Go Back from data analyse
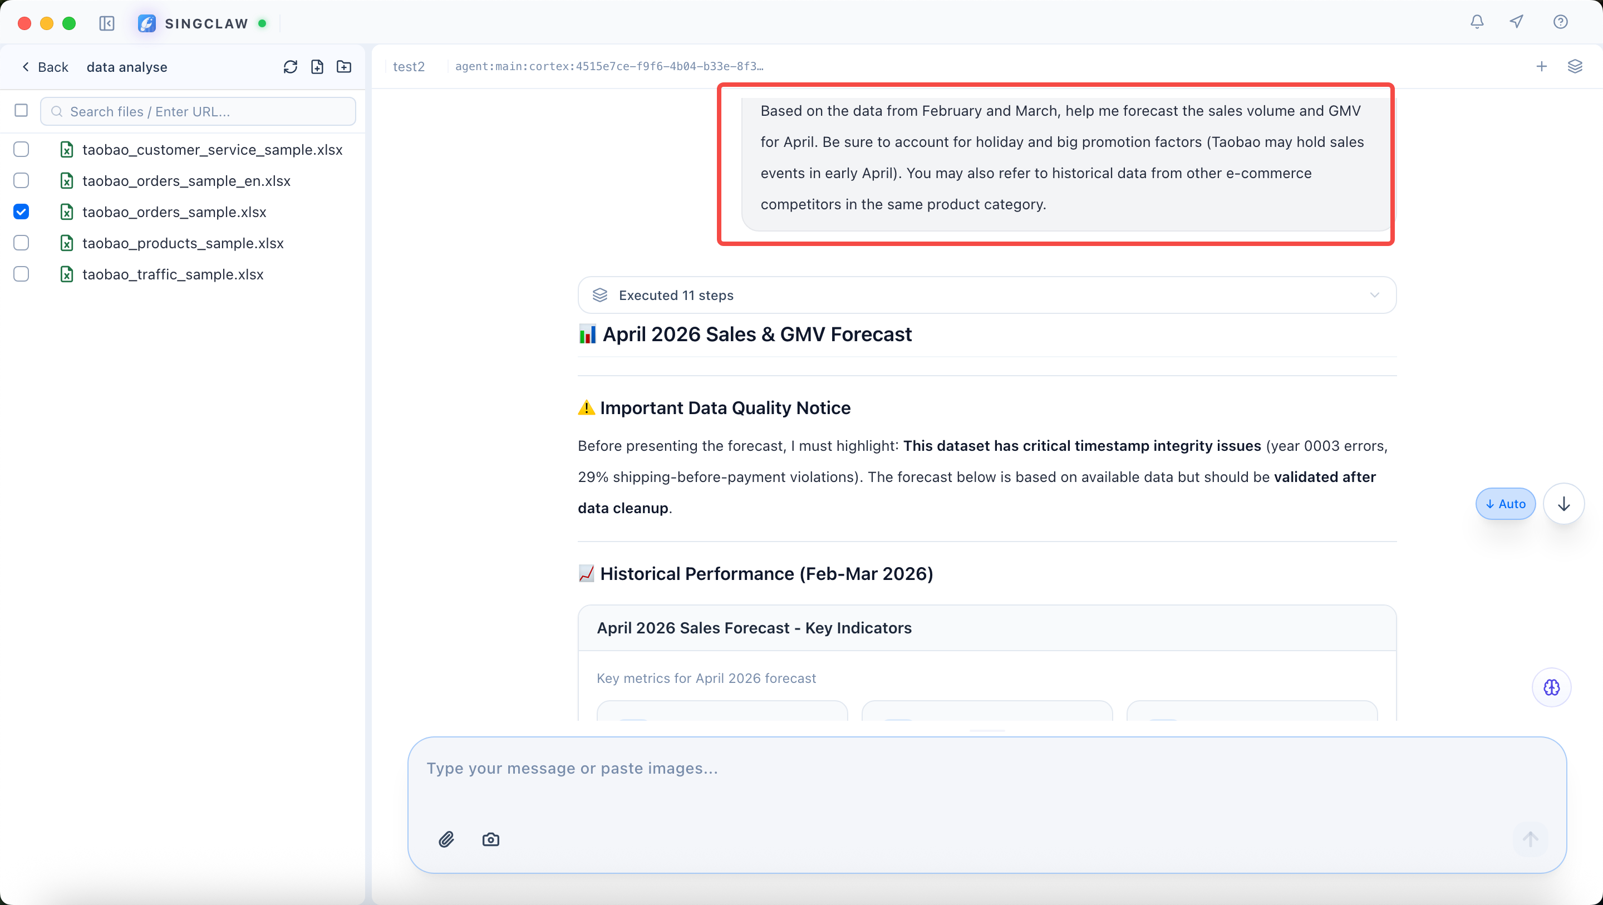The image size is (1603, 905). [45, 67]
